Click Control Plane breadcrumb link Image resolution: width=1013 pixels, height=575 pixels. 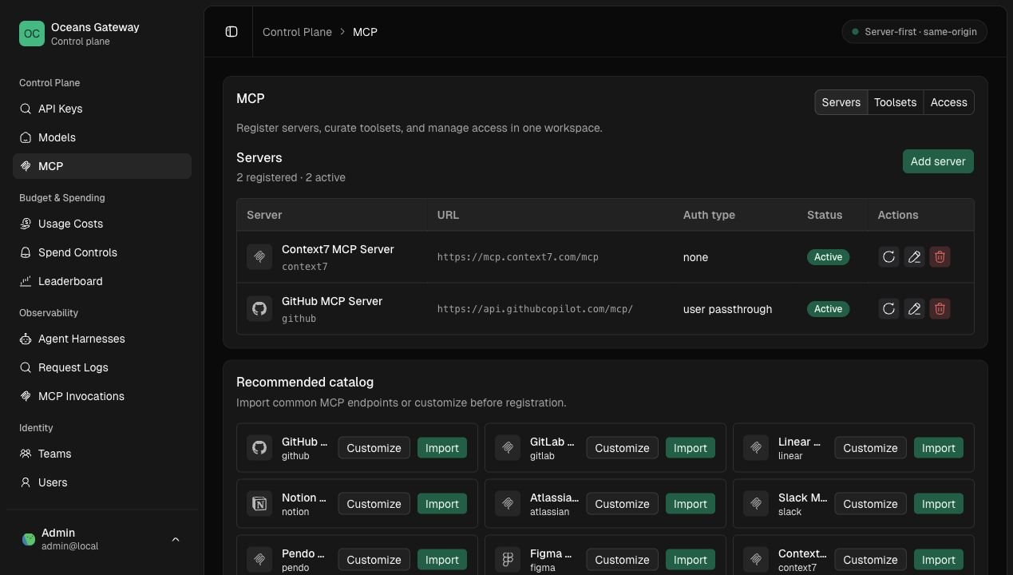(297, 32)
